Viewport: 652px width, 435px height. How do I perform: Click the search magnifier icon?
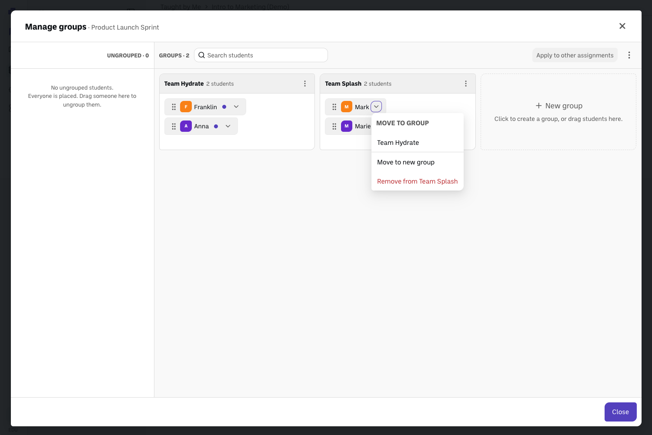tap(201, 55)
